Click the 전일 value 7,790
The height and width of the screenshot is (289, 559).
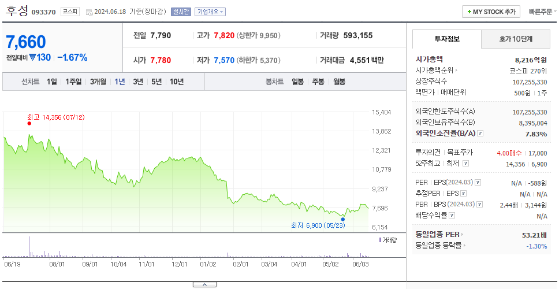tap(161, 35)
